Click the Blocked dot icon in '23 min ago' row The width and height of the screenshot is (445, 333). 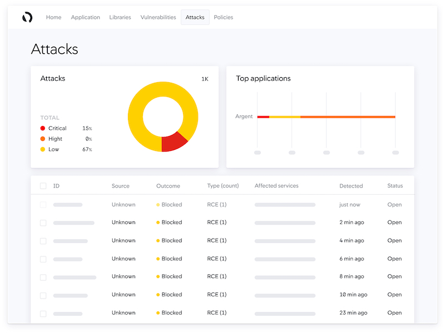click(x=158, y=313)
